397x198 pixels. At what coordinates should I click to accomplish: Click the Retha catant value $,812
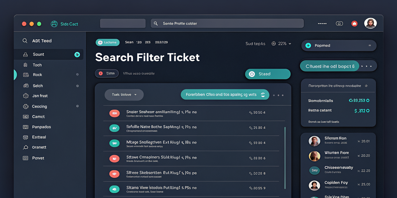[x=362, y=111]
